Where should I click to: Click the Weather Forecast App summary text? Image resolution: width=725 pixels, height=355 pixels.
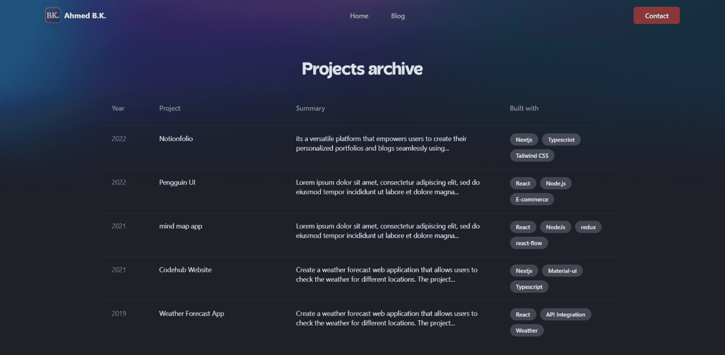(387, 318)
